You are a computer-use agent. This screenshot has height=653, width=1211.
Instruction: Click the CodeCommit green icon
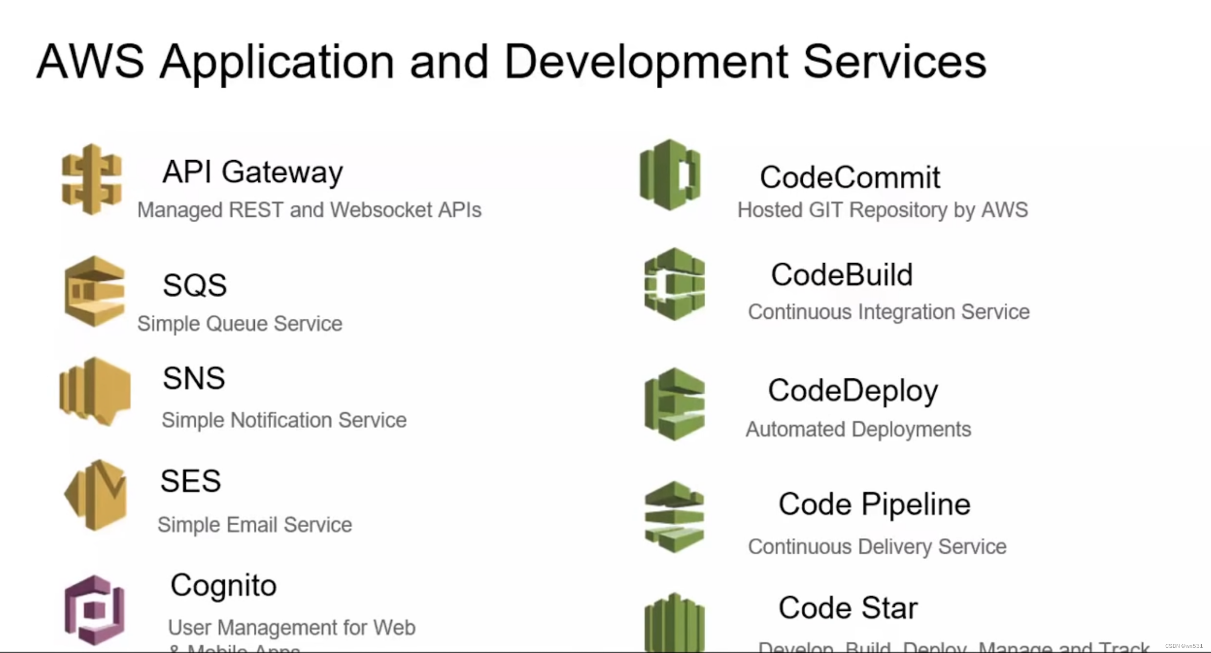coord(670,175)
